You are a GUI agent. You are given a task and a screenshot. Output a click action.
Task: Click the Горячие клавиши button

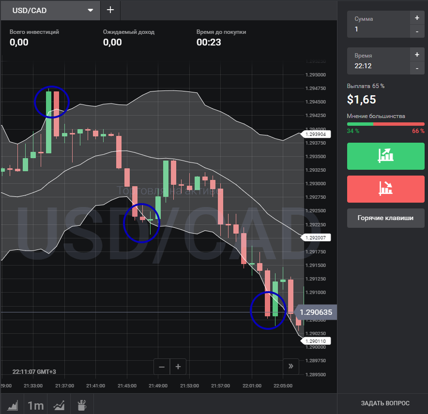385,218
